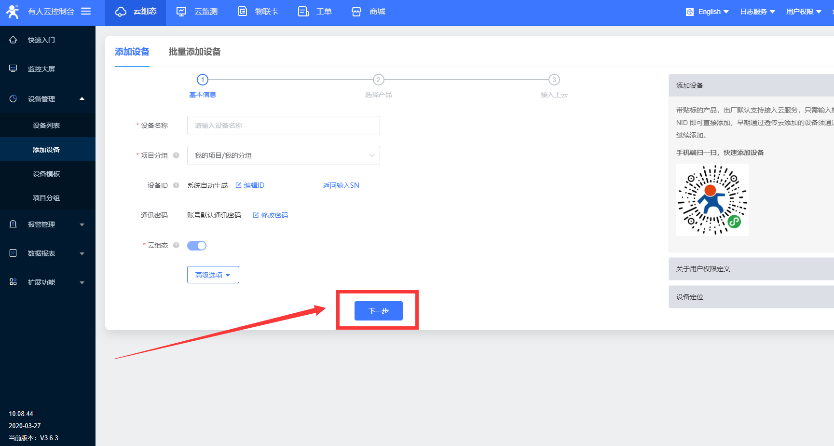Expand the 高级选项 dropdown button
This screenshot has width=834, height=446.
[213, 275]
